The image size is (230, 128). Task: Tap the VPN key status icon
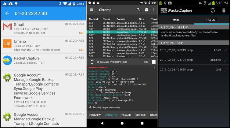(x=142, y=3)
